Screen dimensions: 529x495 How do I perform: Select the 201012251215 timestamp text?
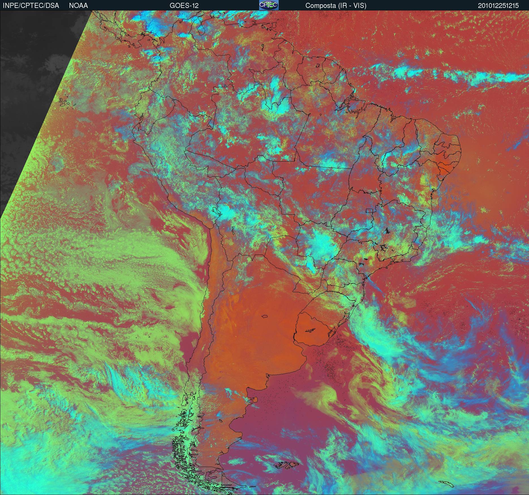(x=498, y=6)
